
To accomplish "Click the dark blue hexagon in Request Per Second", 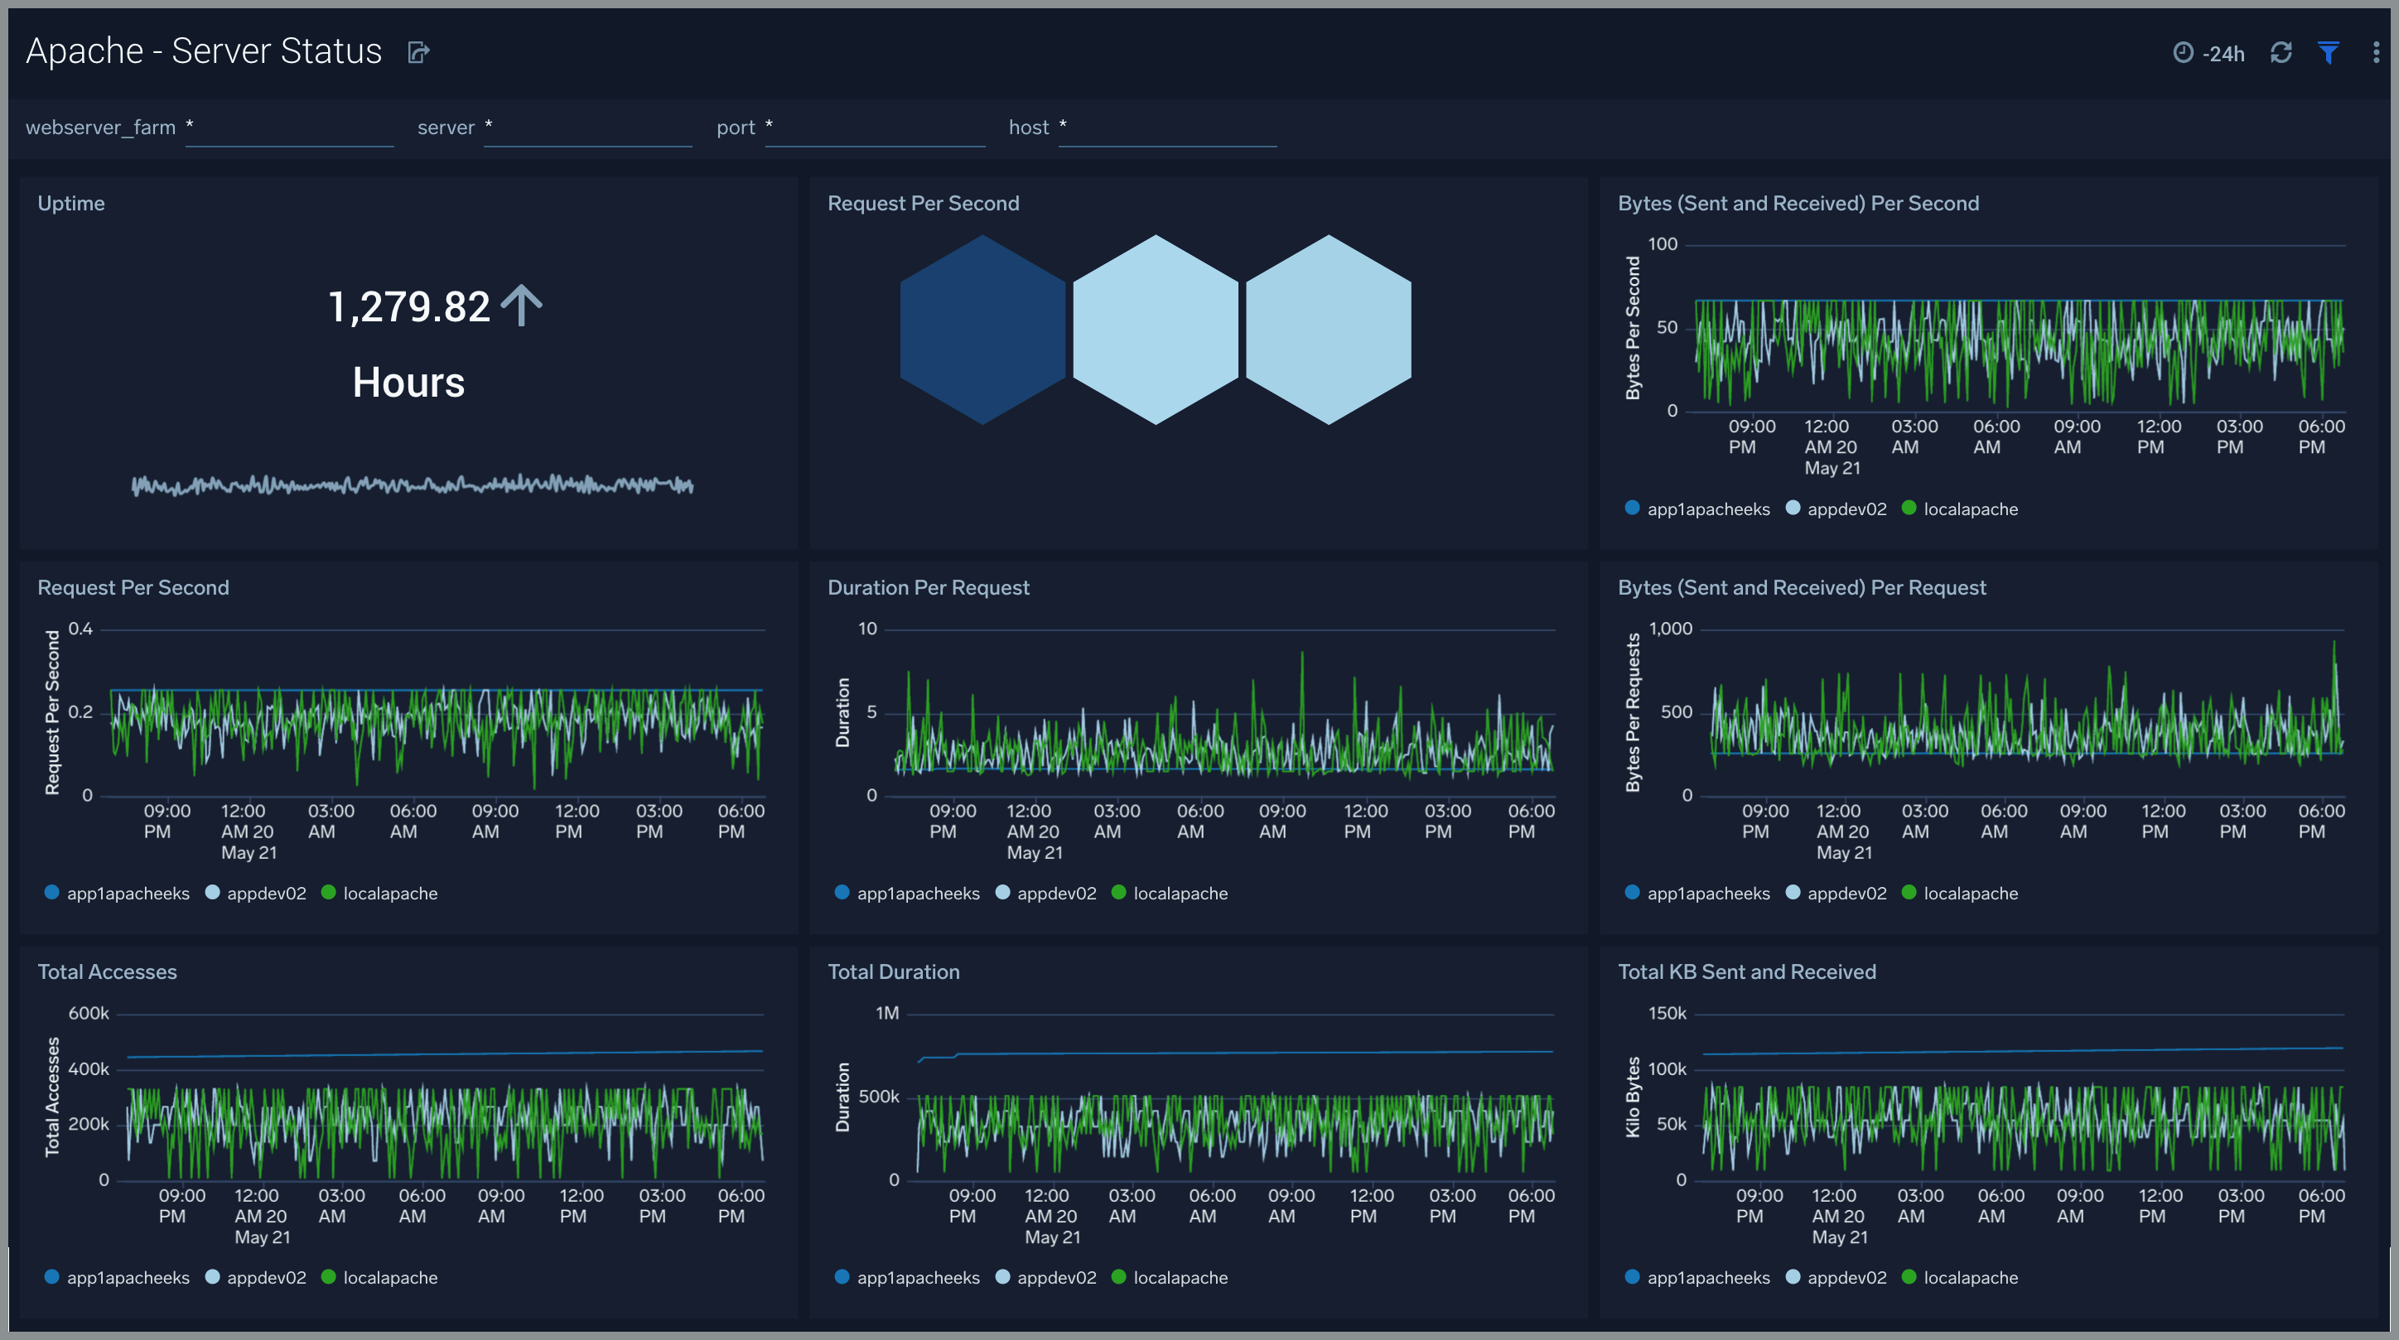I will pos(982,330).
